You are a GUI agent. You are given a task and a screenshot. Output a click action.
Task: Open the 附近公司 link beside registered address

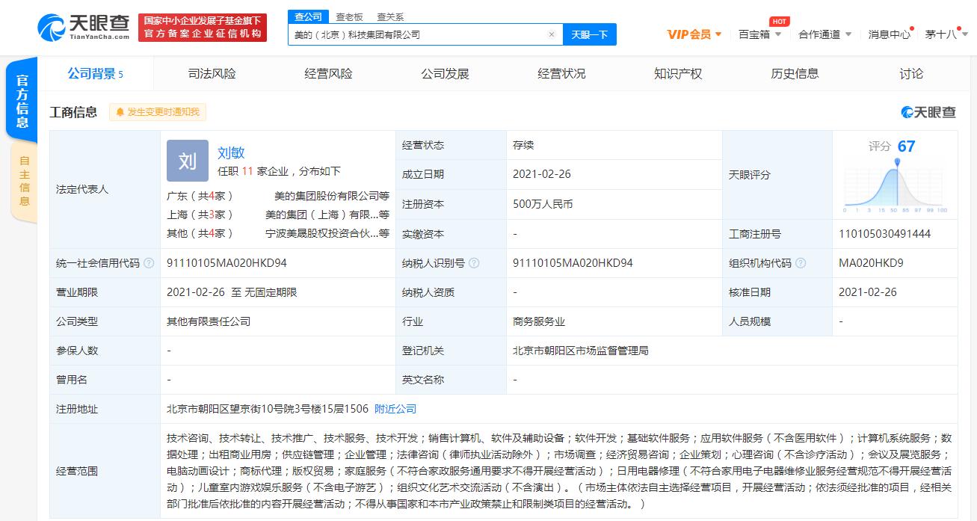(x=396, y=409)
